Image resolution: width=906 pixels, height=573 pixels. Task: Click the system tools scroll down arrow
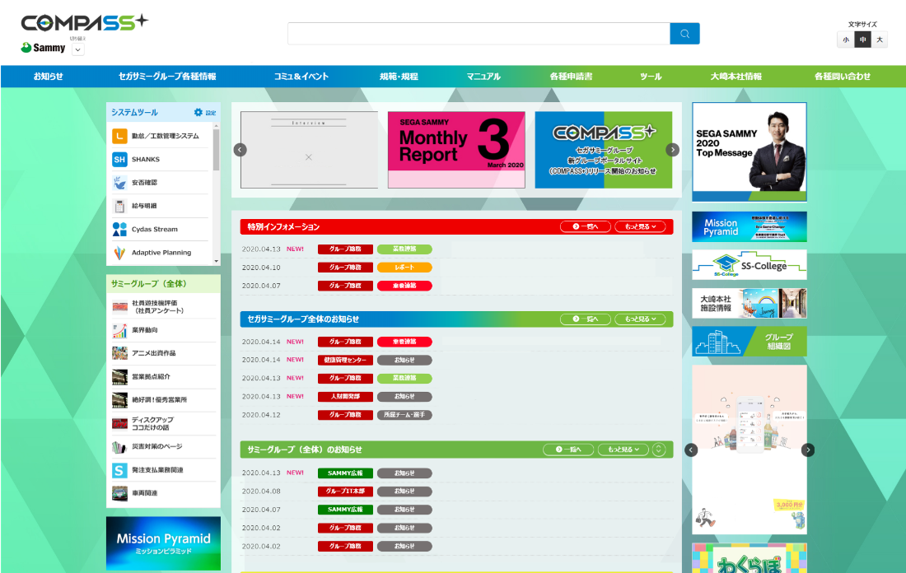coord(217,261)
